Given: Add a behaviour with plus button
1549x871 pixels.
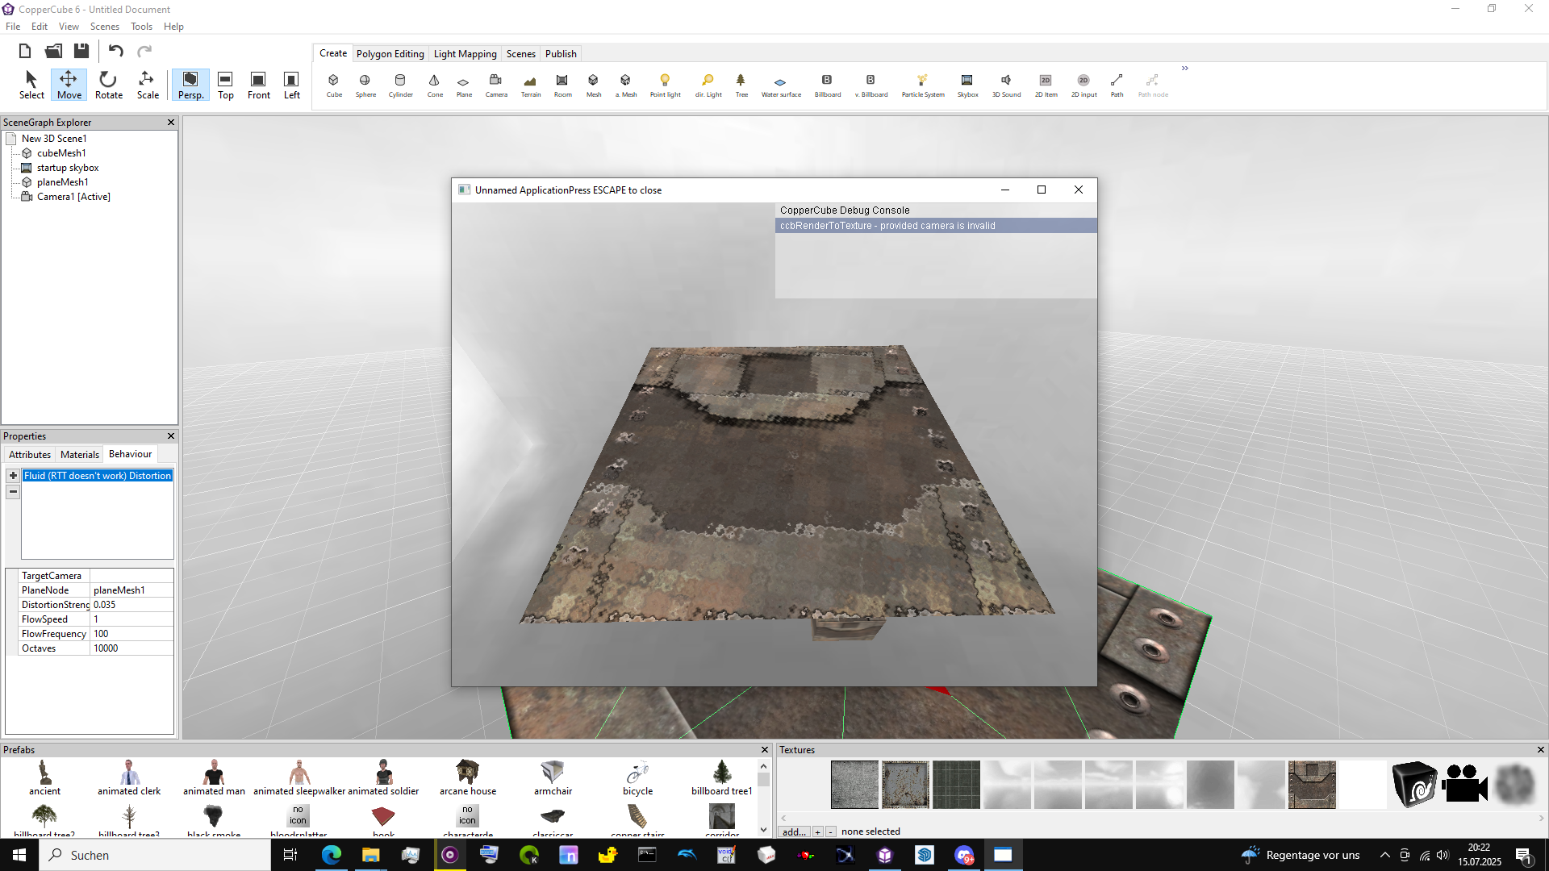Looking at the screenshot, I should pos(13,476).
